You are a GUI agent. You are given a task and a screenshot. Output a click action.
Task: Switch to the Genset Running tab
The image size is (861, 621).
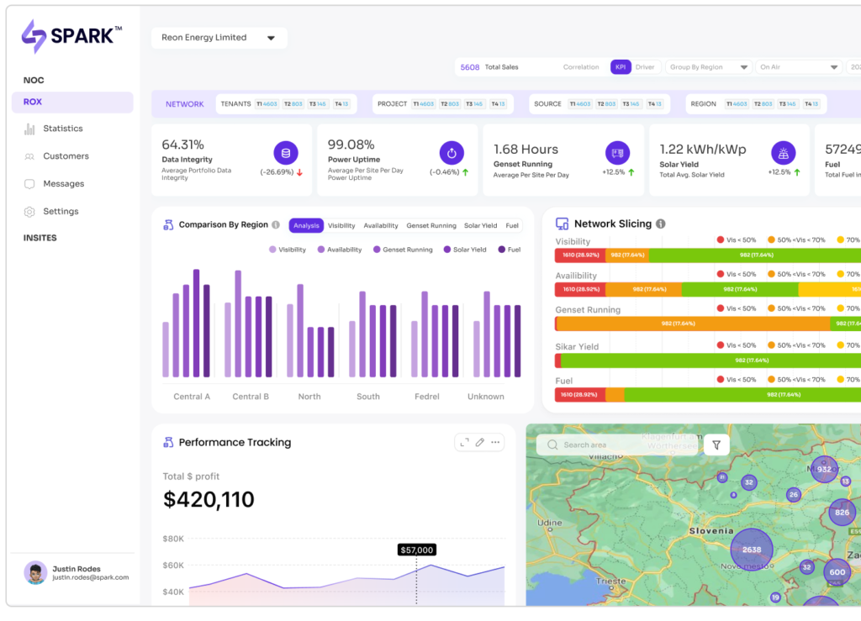pos(431,226)
